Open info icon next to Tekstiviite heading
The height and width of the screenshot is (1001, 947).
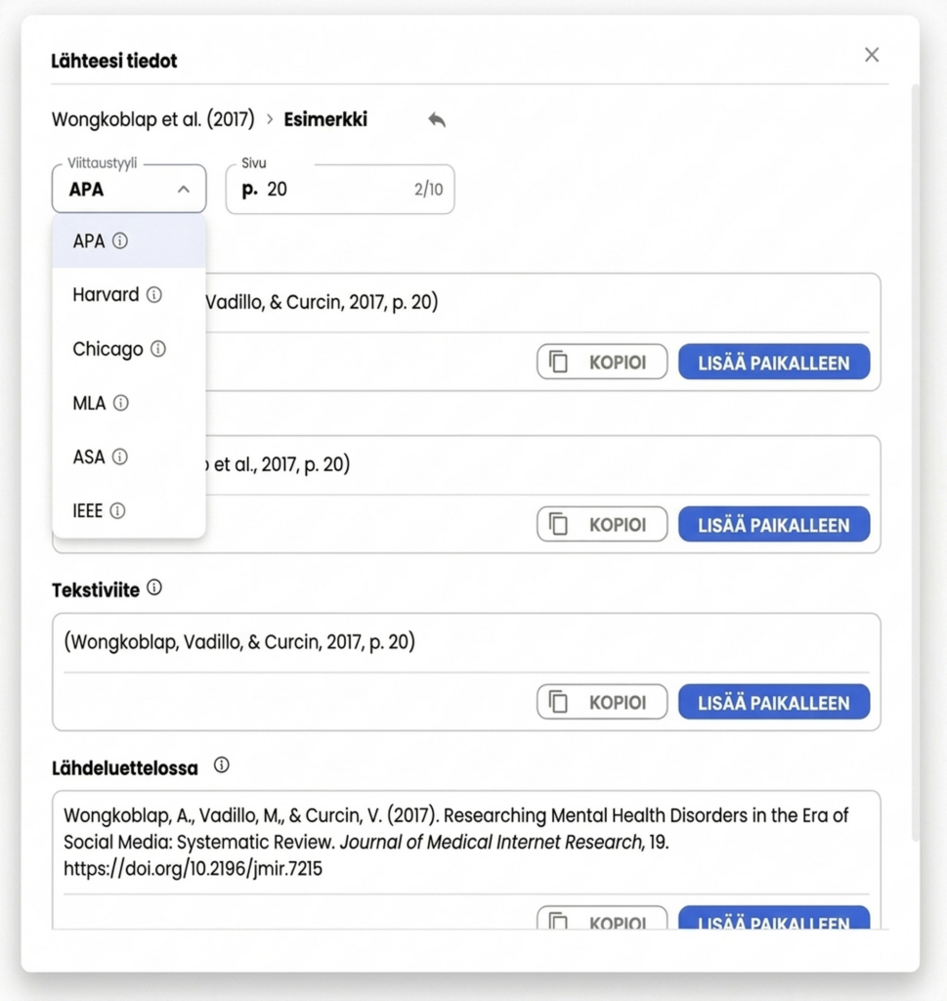[154, 588]
